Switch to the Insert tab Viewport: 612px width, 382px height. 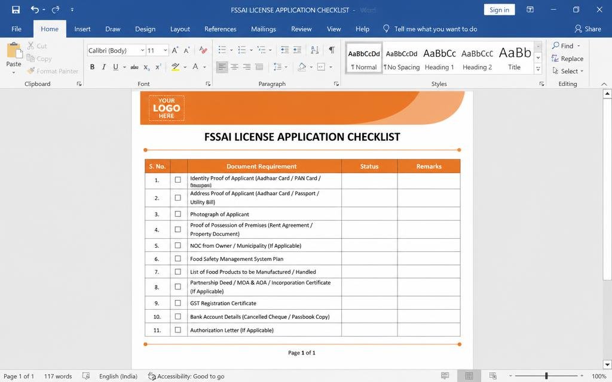click(x=82, y=29)
